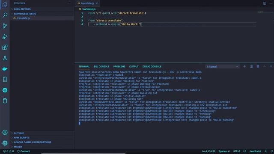Collapse the SERVERLESS-DEMO folder section
This screenshot has height=154, width=274.
click(x=42, y=14)
